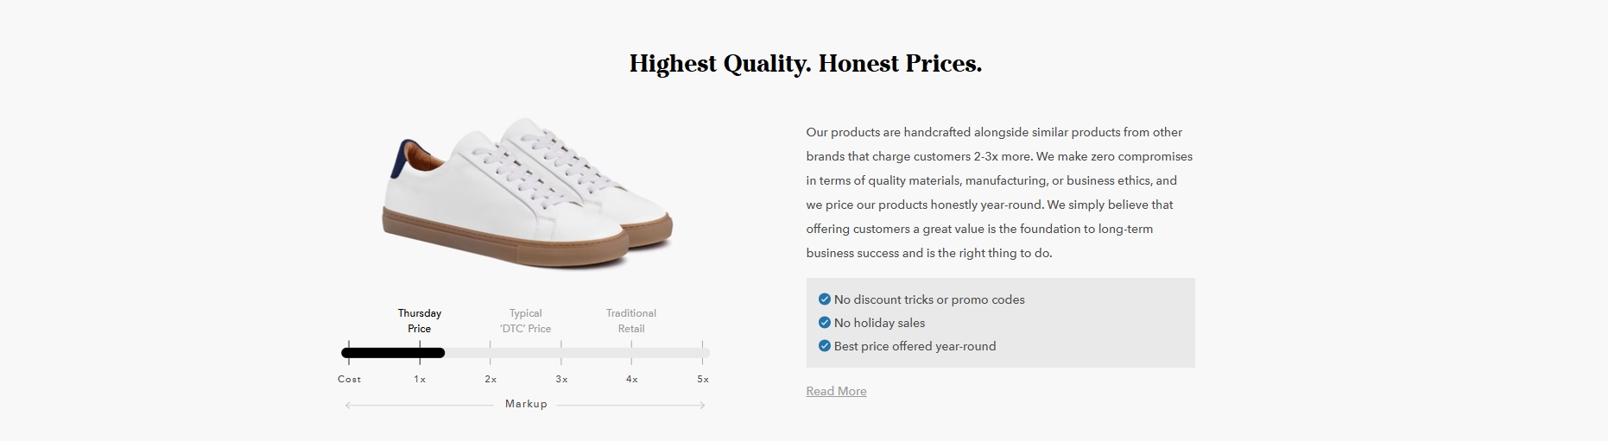Click the Cost tick label
The width and height of the screenshot is (1608, 441).
click(350, 379)
